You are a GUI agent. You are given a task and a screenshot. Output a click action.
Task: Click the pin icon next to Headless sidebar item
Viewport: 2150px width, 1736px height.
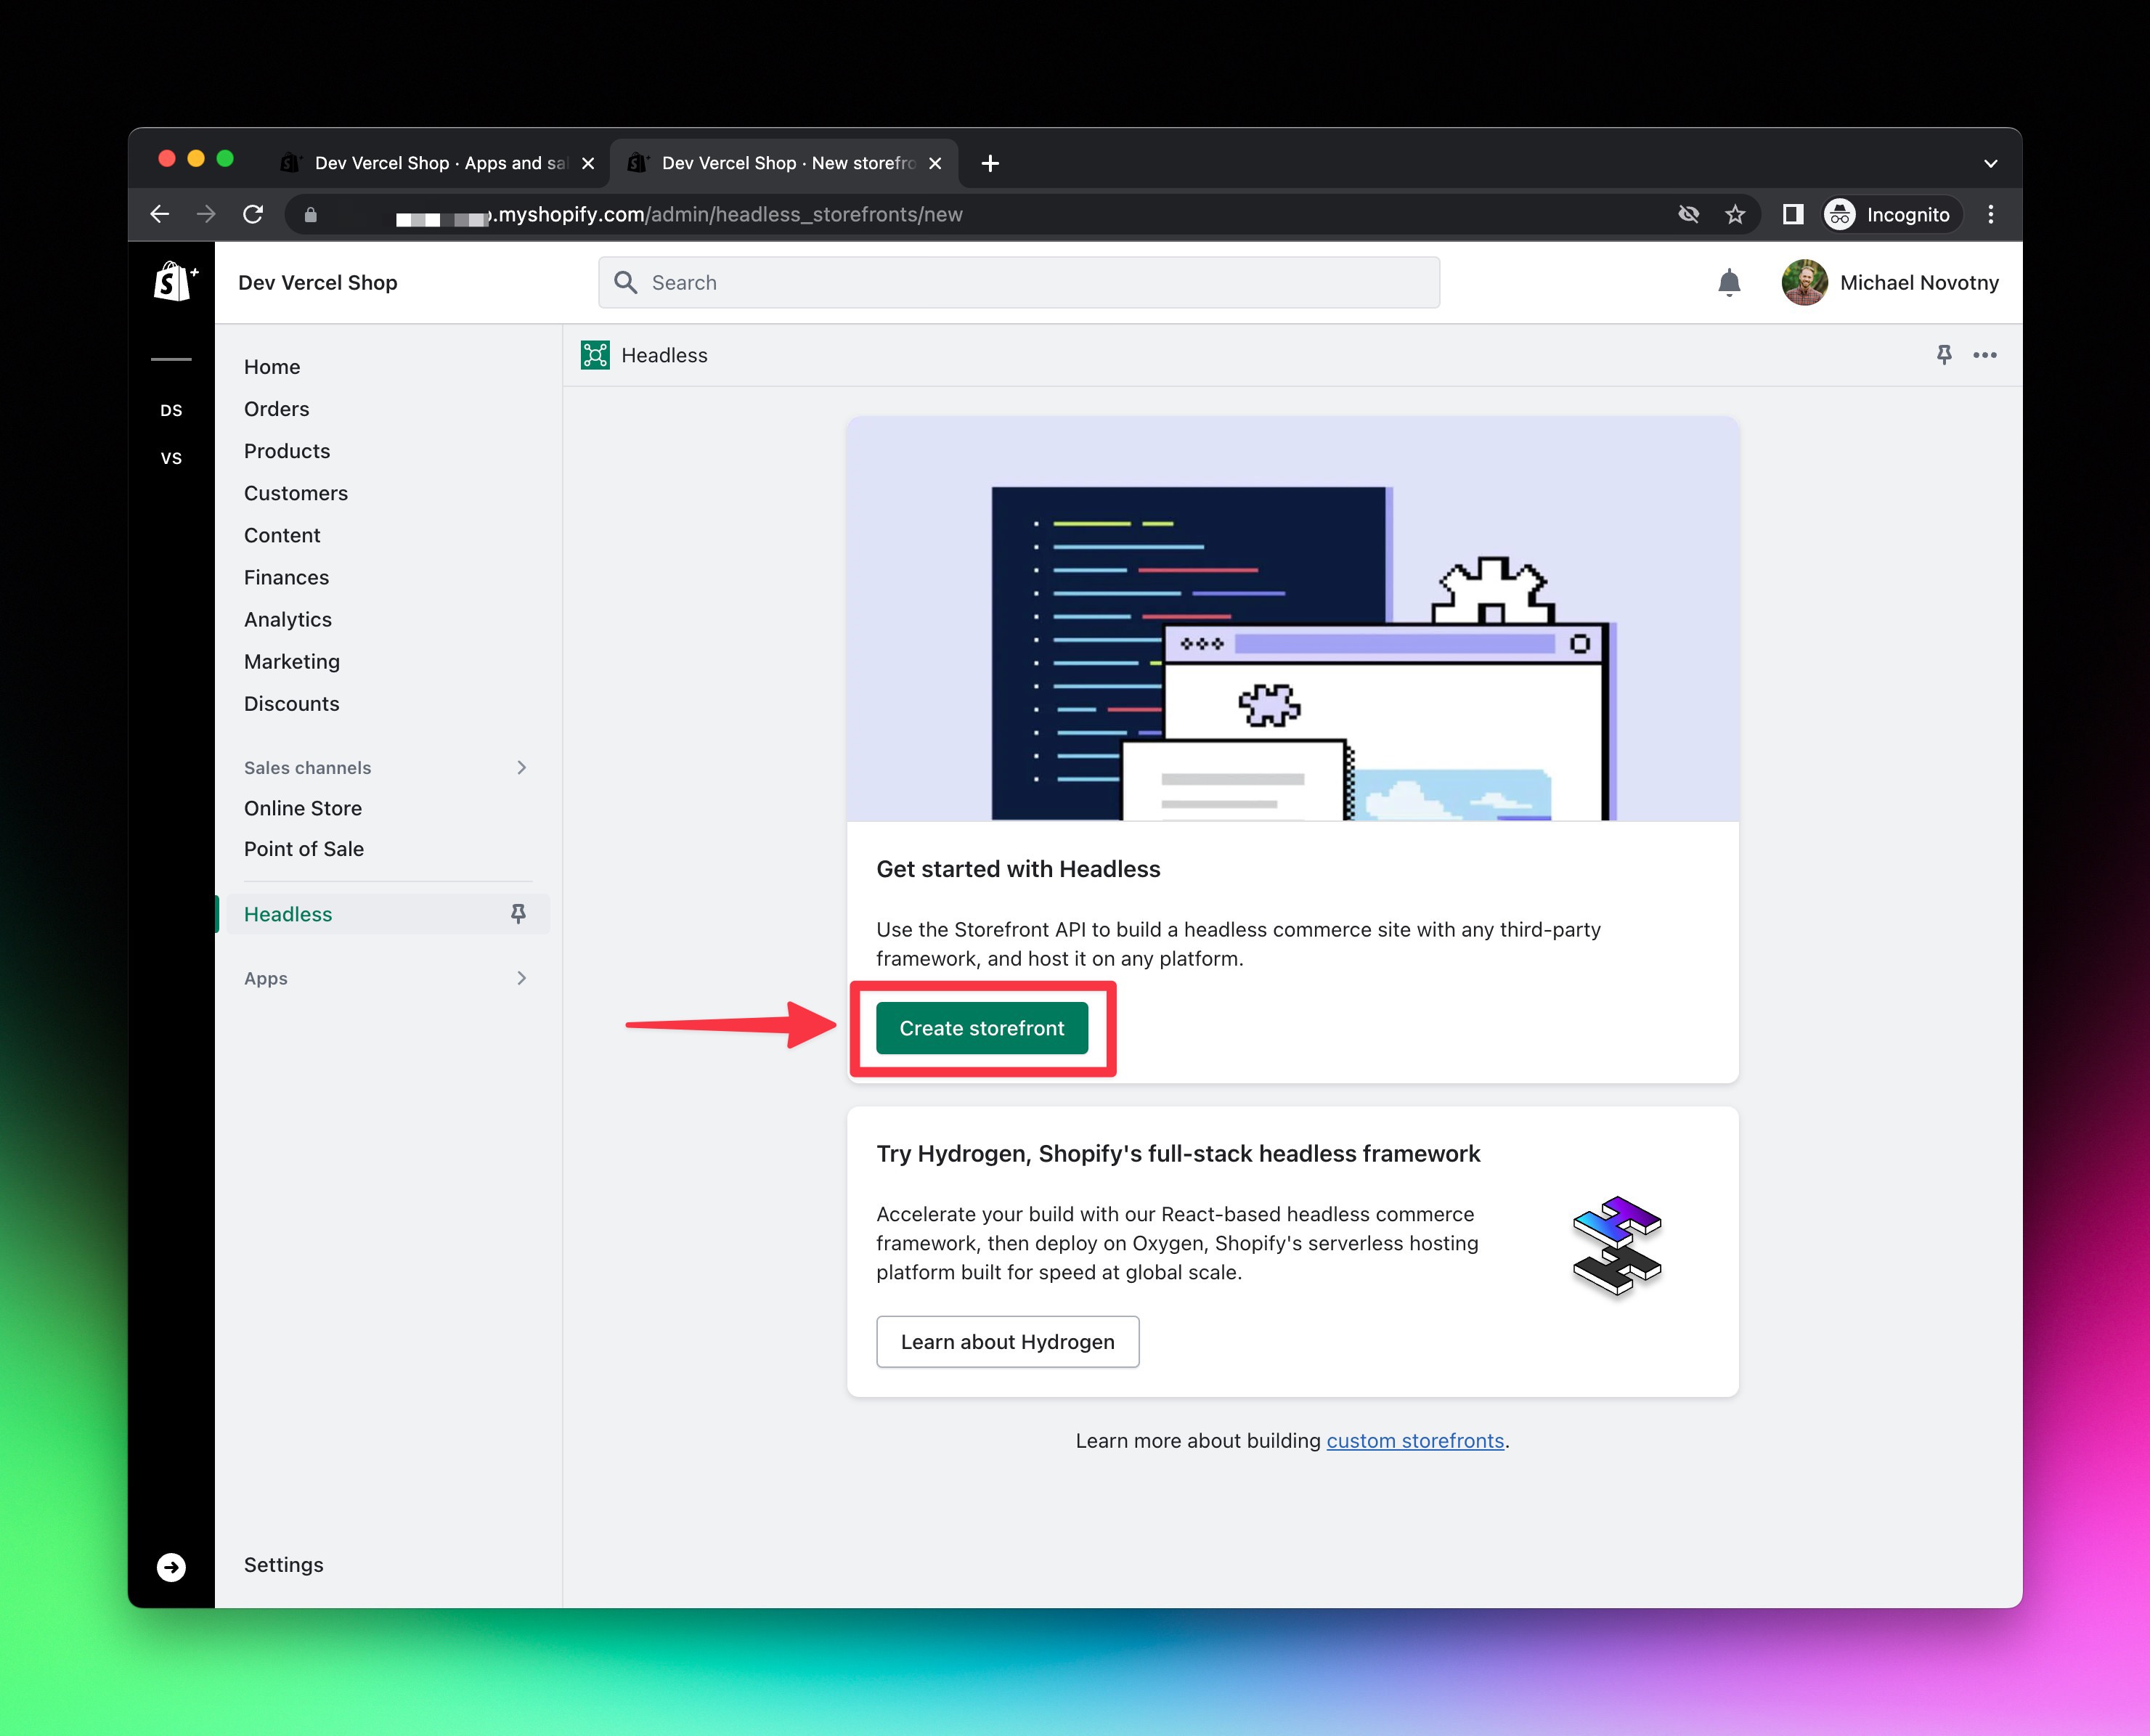(x=517, y=914)
